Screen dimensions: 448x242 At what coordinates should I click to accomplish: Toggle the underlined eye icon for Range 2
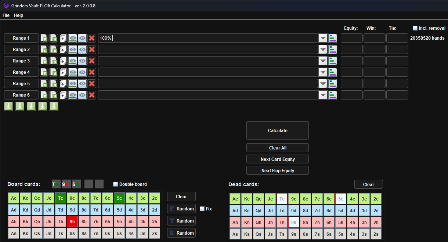point(73,50)
